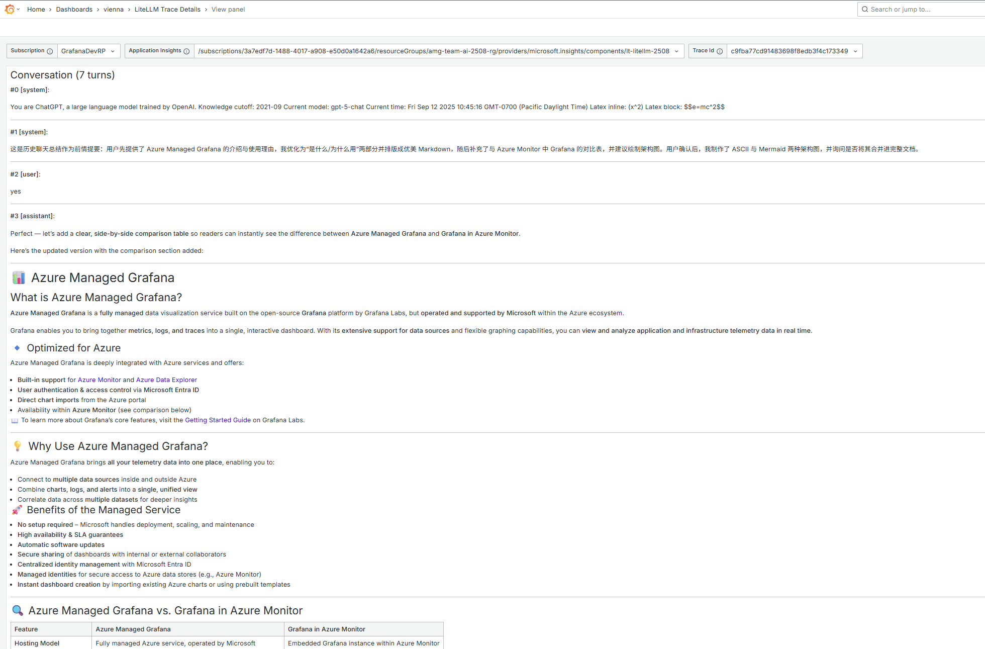Click the Grafana logo icon
Image resolution: width=985 pixels, height=649 pixels.
click(10, 9)
